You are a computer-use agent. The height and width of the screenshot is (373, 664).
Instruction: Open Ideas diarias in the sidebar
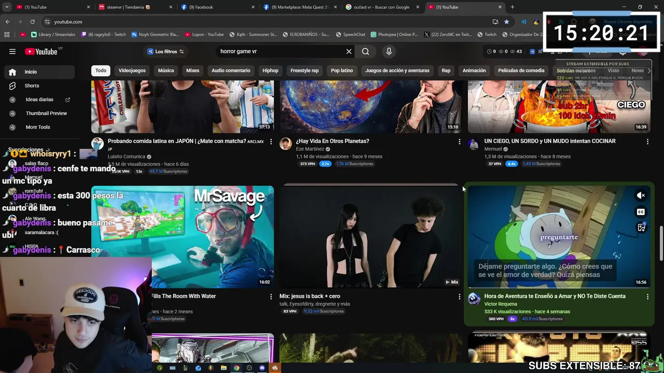(x=39, y=99)
